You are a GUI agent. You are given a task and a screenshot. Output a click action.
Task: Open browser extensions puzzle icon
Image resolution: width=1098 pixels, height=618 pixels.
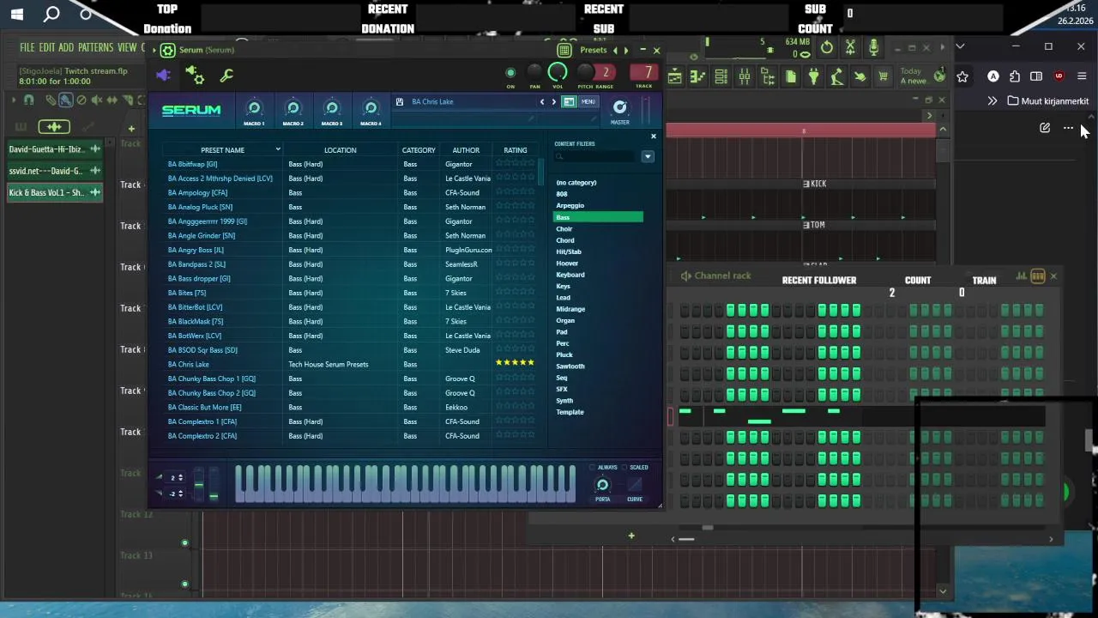click(x=1015, y=76)
